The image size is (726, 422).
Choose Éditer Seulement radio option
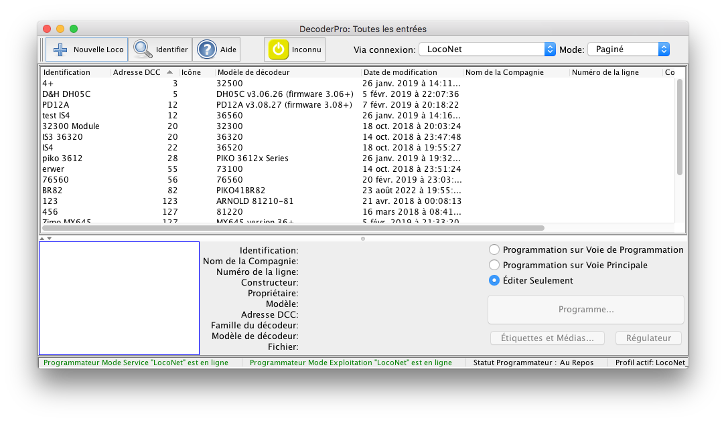click(495, 280)
